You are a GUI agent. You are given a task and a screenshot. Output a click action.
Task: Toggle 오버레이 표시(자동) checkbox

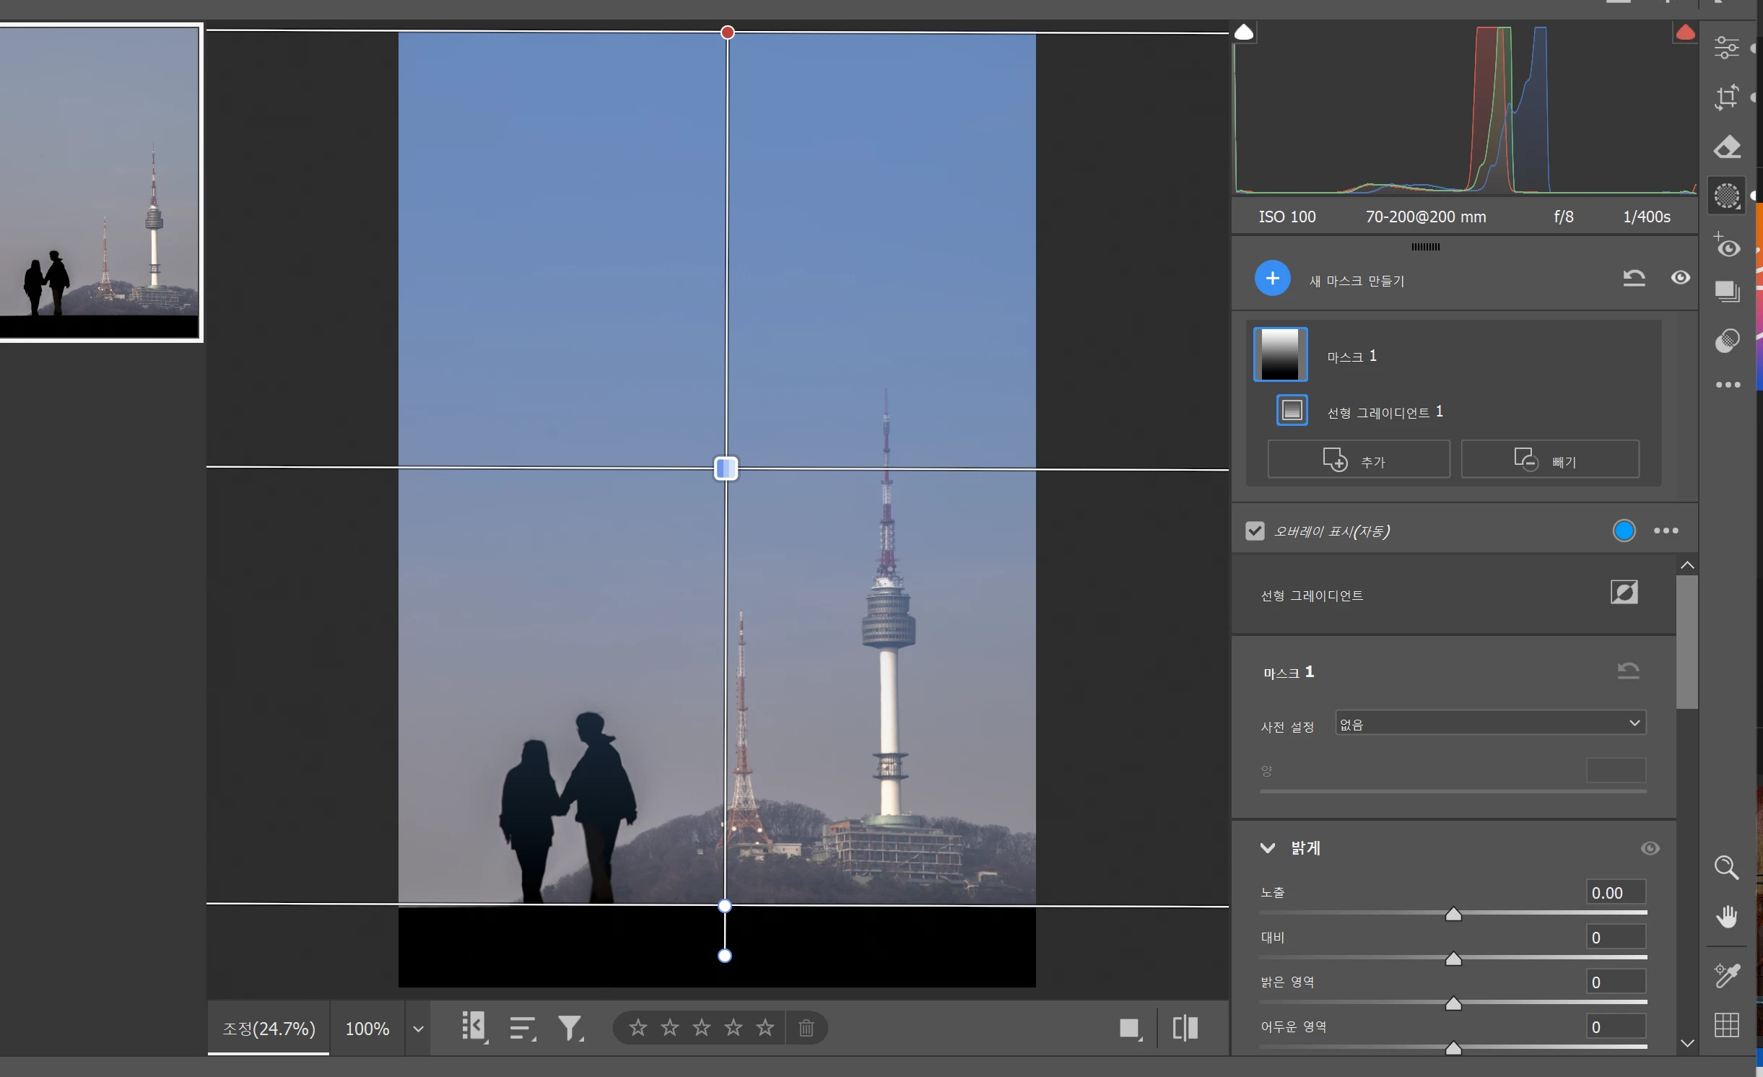1255,531
